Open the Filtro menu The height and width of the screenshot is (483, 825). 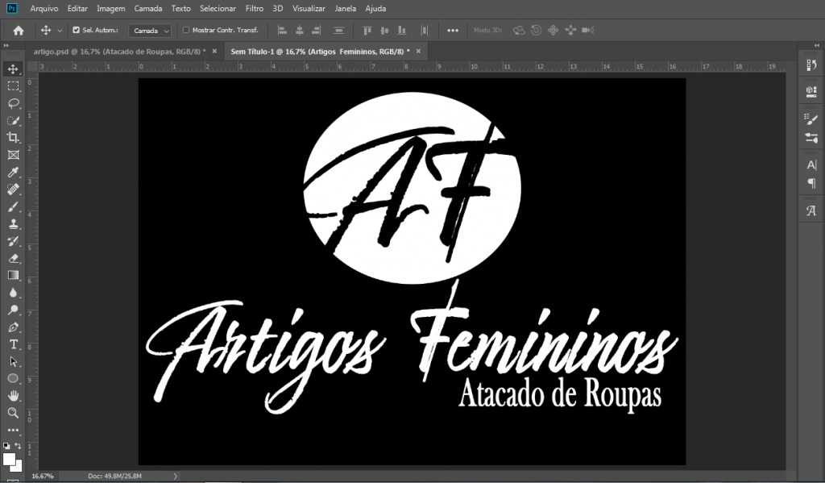[x=254, y=8]
